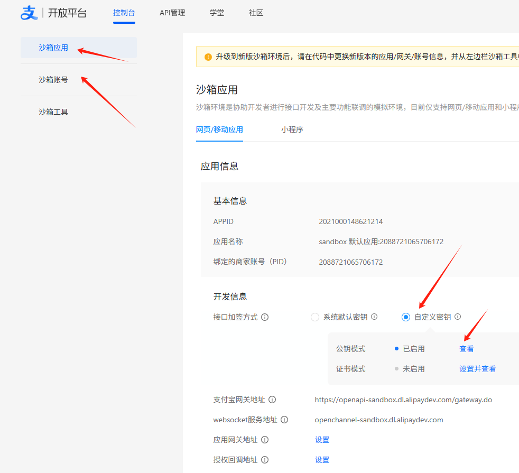Click the 沙箱应用 page heading
The height and width of the screenshot is (473, 519).
point(217,90)
